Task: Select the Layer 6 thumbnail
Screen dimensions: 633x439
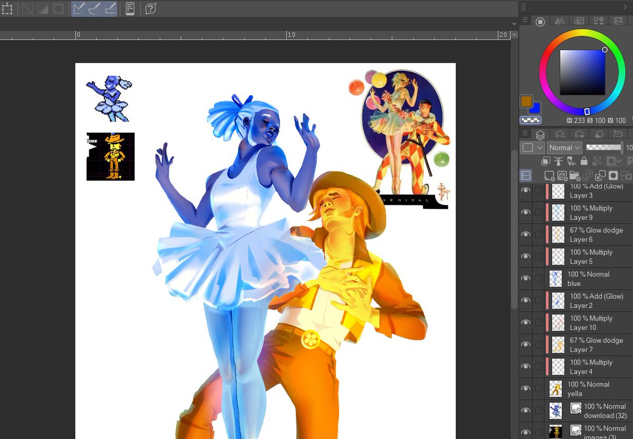Action: [x=559, y=234]
